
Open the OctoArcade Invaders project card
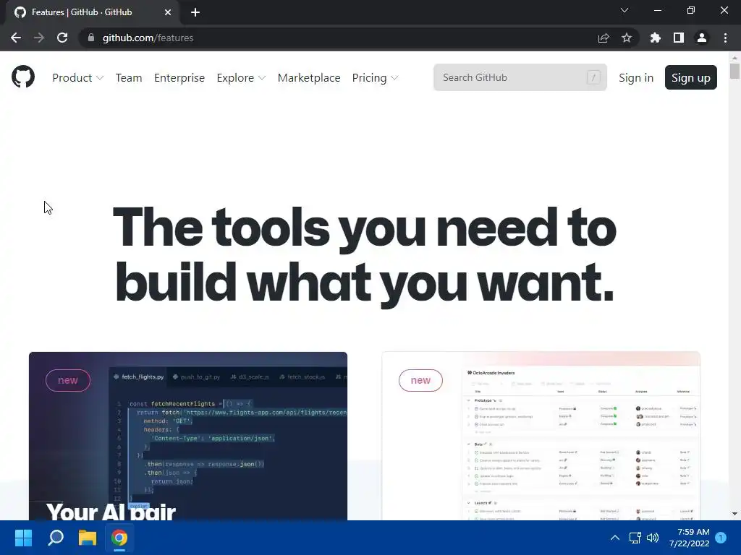point(541,436)
